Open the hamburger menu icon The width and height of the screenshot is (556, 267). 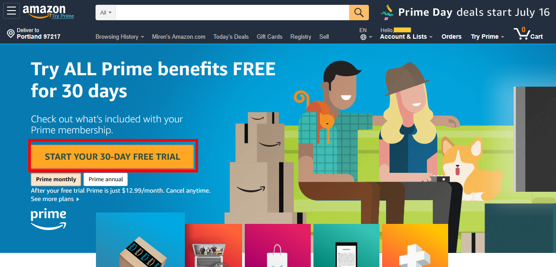coord(11,11)
